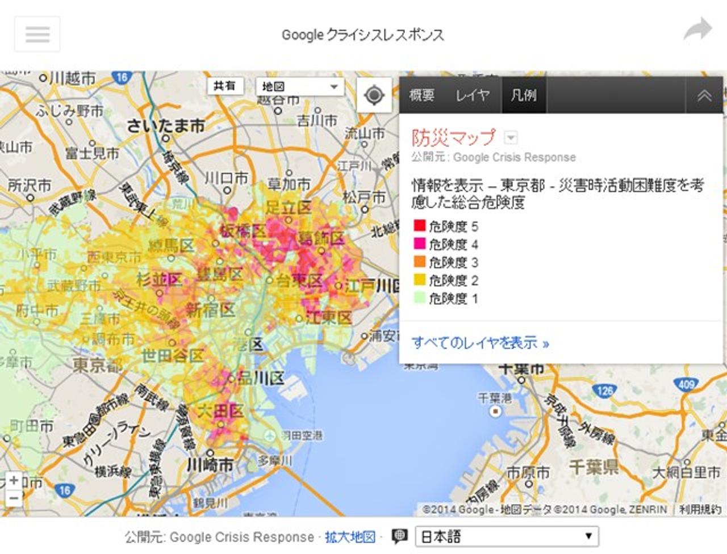Image resolution: width=727 pixels, height=554 pixels.
Task: Click the 危険度 2 yellow swatch
Action: (x=420, y=279)
